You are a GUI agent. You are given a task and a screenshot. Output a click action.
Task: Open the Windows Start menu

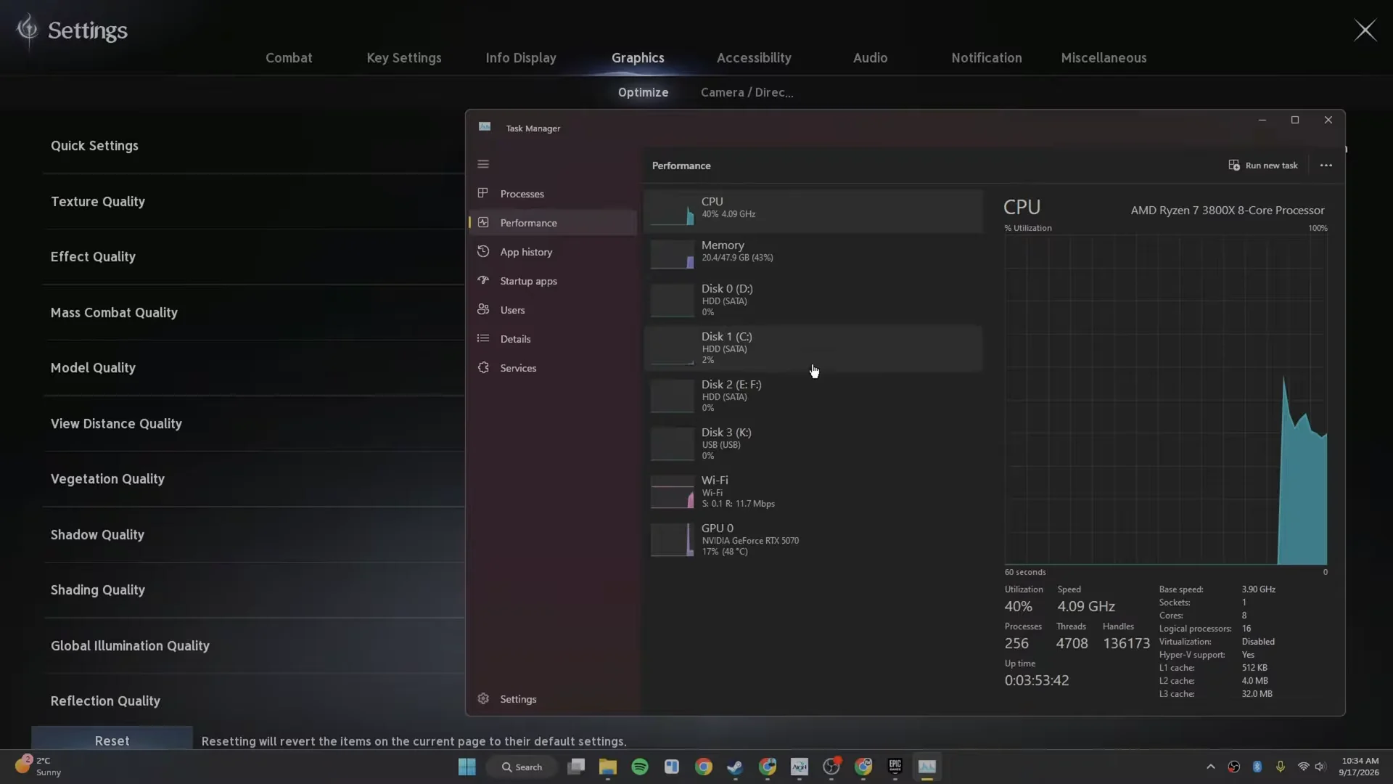467,767
